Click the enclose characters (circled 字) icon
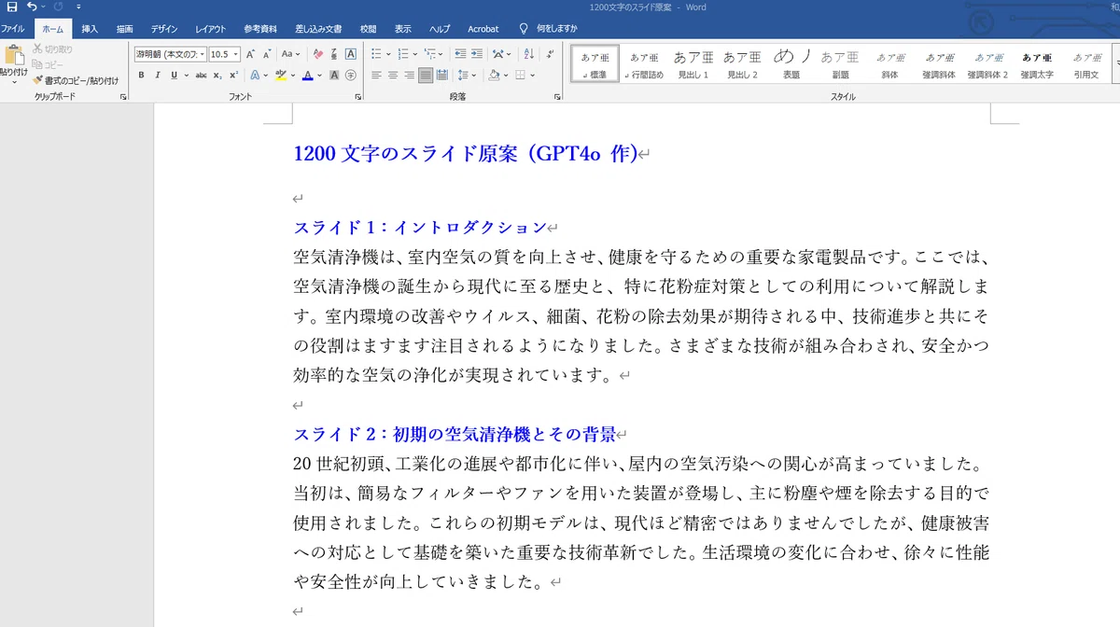 click(x=351, y=75)
